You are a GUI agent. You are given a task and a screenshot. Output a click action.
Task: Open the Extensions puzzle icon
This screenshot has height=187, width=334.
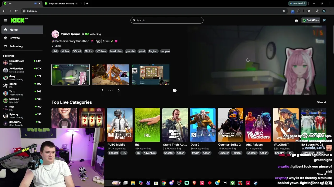299,11
